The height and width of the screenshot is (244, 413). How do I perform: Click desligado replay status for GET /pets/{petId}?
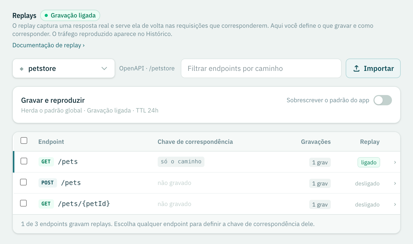(367, 204)
